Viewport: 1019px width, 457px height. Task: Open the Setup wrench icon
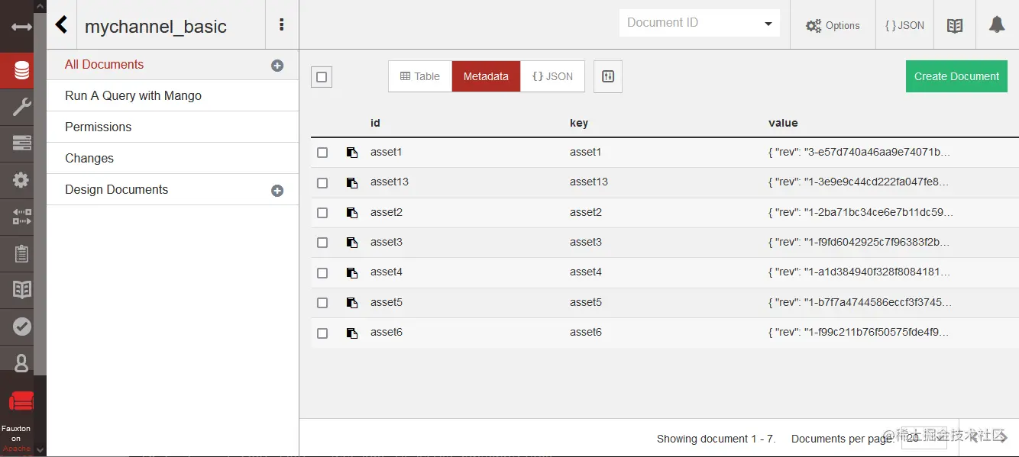(21, 108)
